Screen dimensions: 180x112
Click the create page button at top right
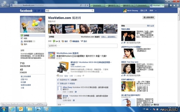pos(149,17)
